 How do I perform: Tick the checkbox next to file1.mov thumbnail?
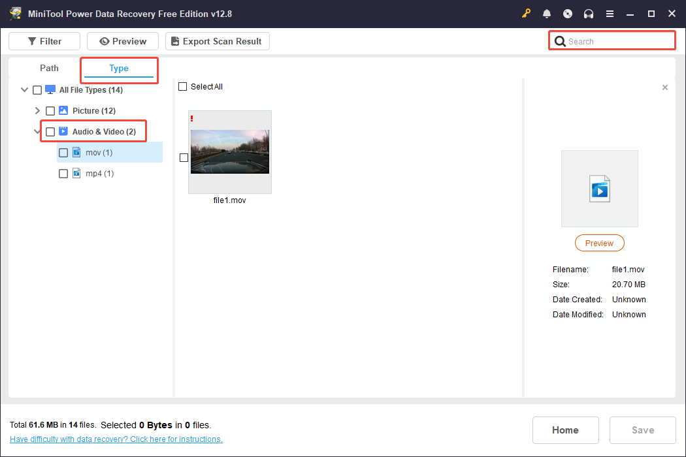click(x=184, y=157)
